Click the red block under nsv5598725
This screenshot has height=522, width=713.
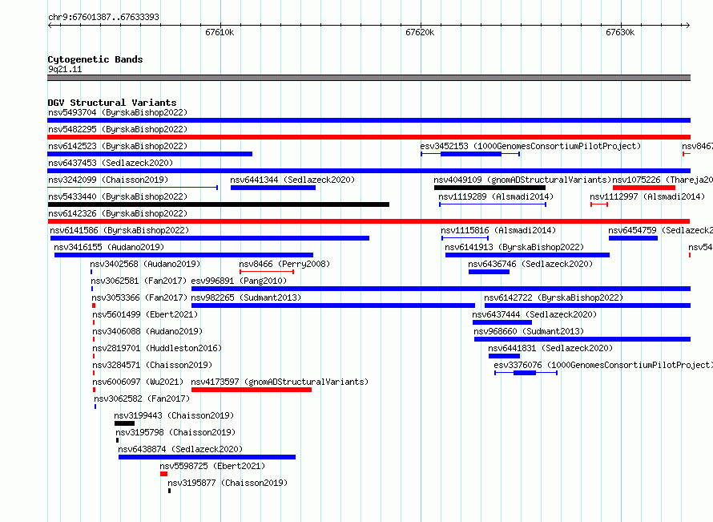tap(163, 474)
